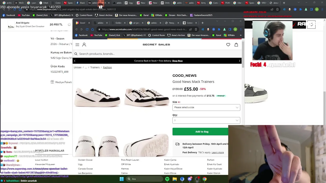Switch to the Onitsuka tab in Beymen window
The image size is (326, 183).
(x=165, y=3)
